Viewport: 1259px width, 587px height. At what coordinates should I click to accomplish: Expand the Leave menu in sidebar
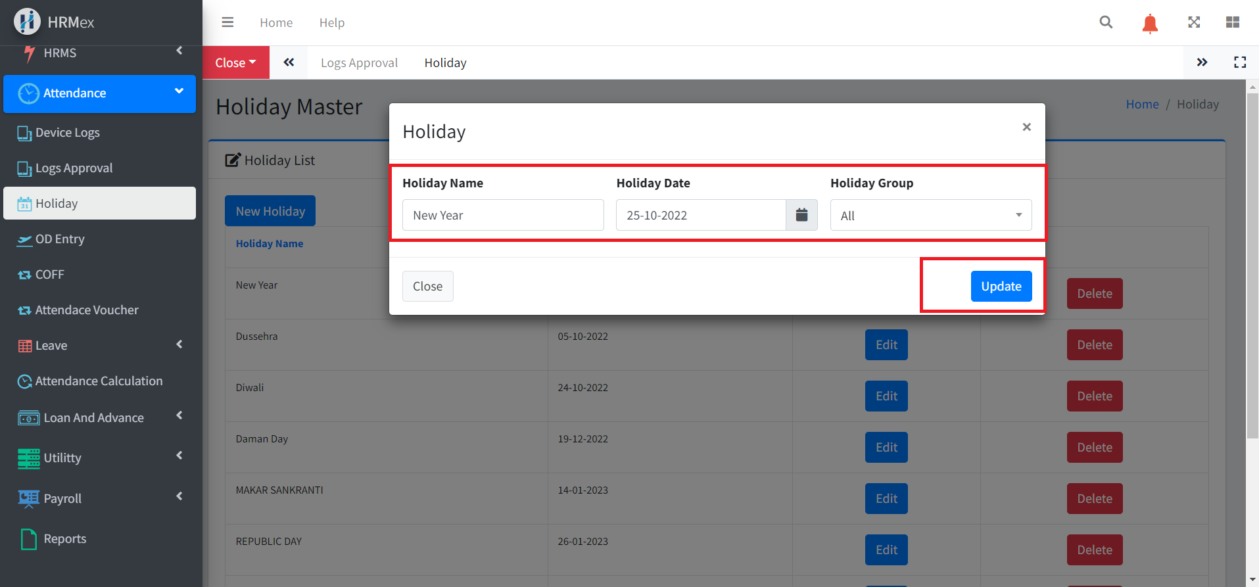pyautogui.click(x=99, y=345)
